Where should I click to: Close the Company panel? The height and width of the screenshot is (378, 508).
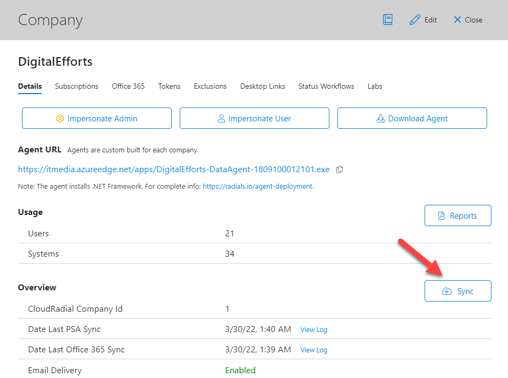point(468,20)
